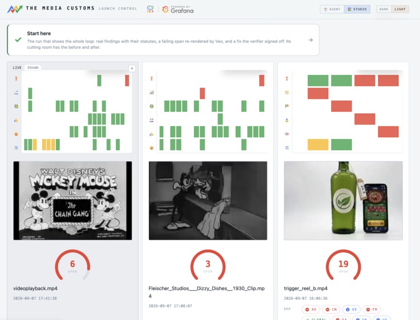Open the green bottle and phone video thumbnail
Viewport: 420px width, 320px height.
(343, 200)
